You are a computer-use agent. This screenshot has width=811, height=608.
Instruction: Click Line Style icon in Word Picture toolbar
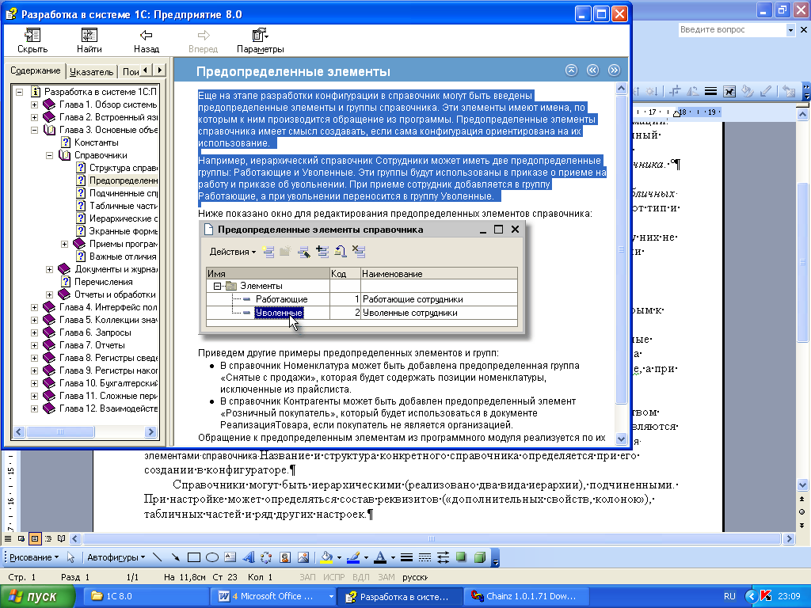tap(710, 92)
